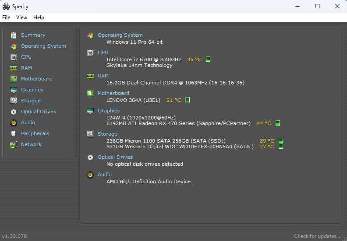The height and width of the screenshot is (241, 347).
Task: Click the Peripherals mouse icon in sidebar
Action: (x=14, y=134)
